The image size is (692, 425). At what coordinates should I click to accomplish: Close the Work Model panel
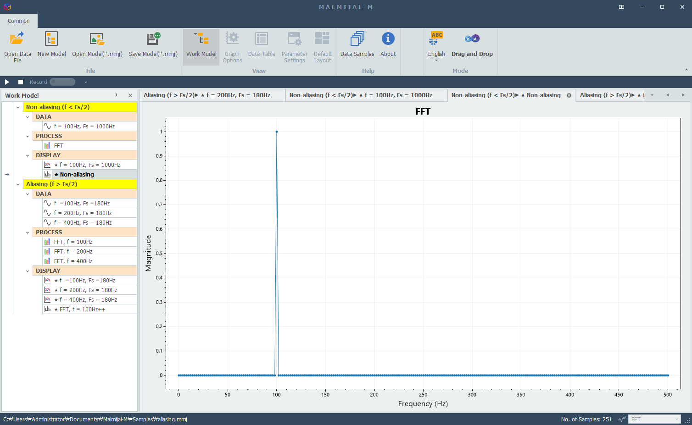tap(130, 95)
